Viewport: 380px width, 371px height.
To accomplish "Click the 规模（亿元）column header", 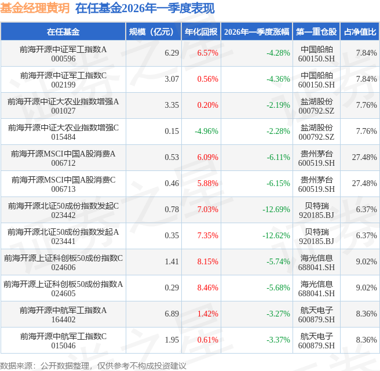I will [x=154, y=32].
